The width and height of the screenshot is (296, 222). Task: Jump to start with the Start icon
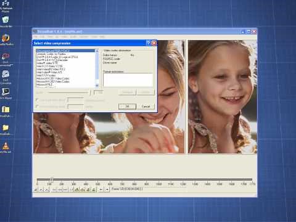[54, 189]
